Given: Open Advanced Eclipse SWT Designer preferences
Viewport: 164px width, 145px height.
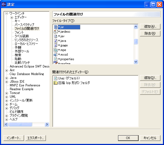Looking at the screenshot, I should pyautogui.click(x=29, y=66).
